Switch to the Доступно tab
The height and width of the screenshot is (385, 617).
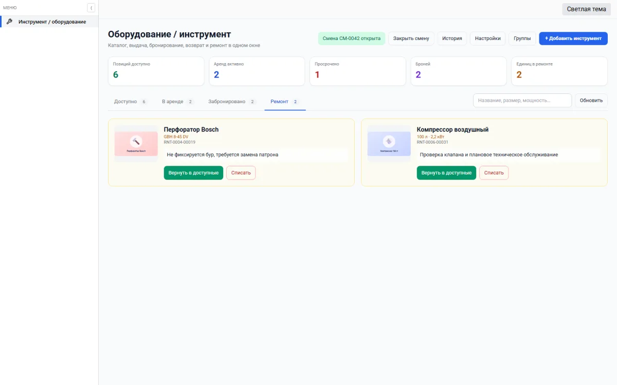click(x=131, y=102)
